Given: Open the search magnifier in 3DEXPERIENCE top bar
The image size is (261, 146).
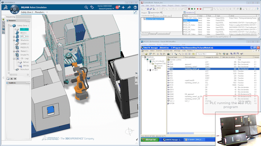Looking at the screenshot, I should click(x=86, y=7).
